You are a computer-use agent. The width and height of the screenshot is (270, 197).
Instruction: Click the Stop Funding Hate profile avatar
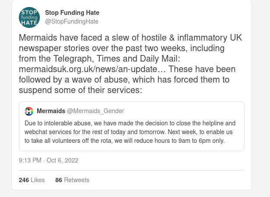(29, 17)
